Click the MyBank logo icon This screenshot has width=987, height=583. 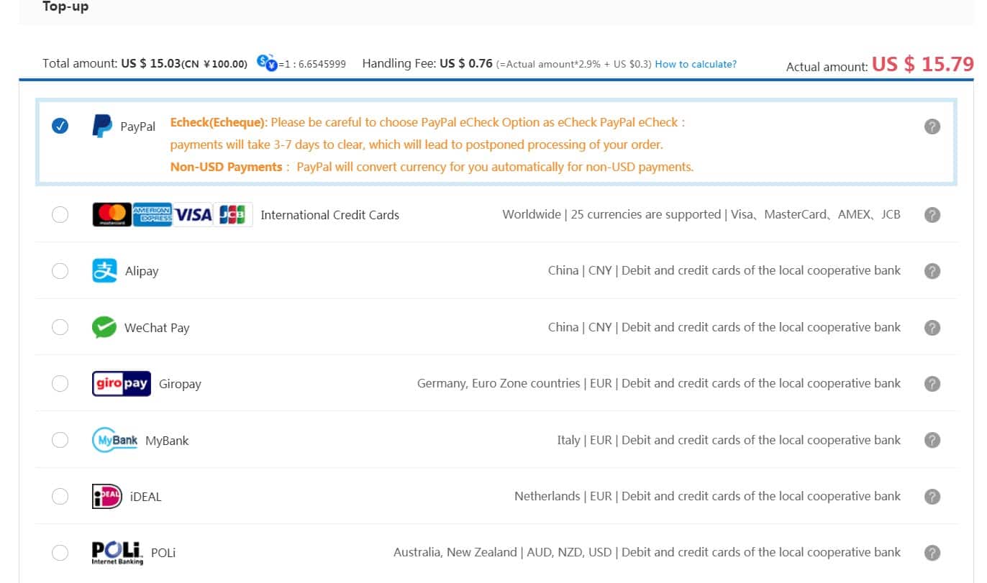click(115, 439)
